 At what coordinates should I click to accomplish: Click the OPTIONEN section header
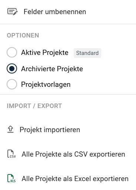23,35
